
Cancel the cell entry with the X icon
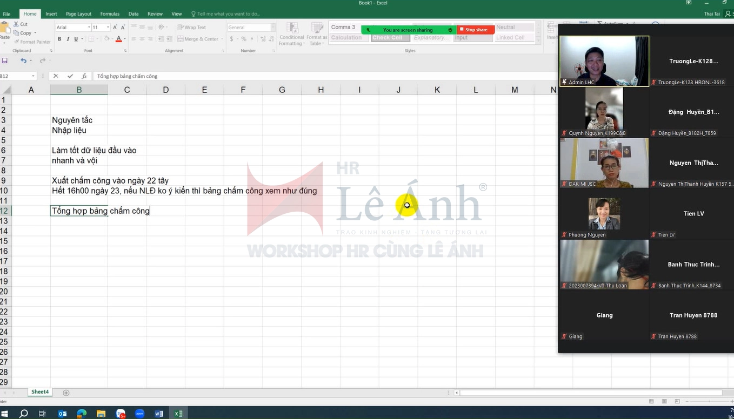tap(56, 76)
